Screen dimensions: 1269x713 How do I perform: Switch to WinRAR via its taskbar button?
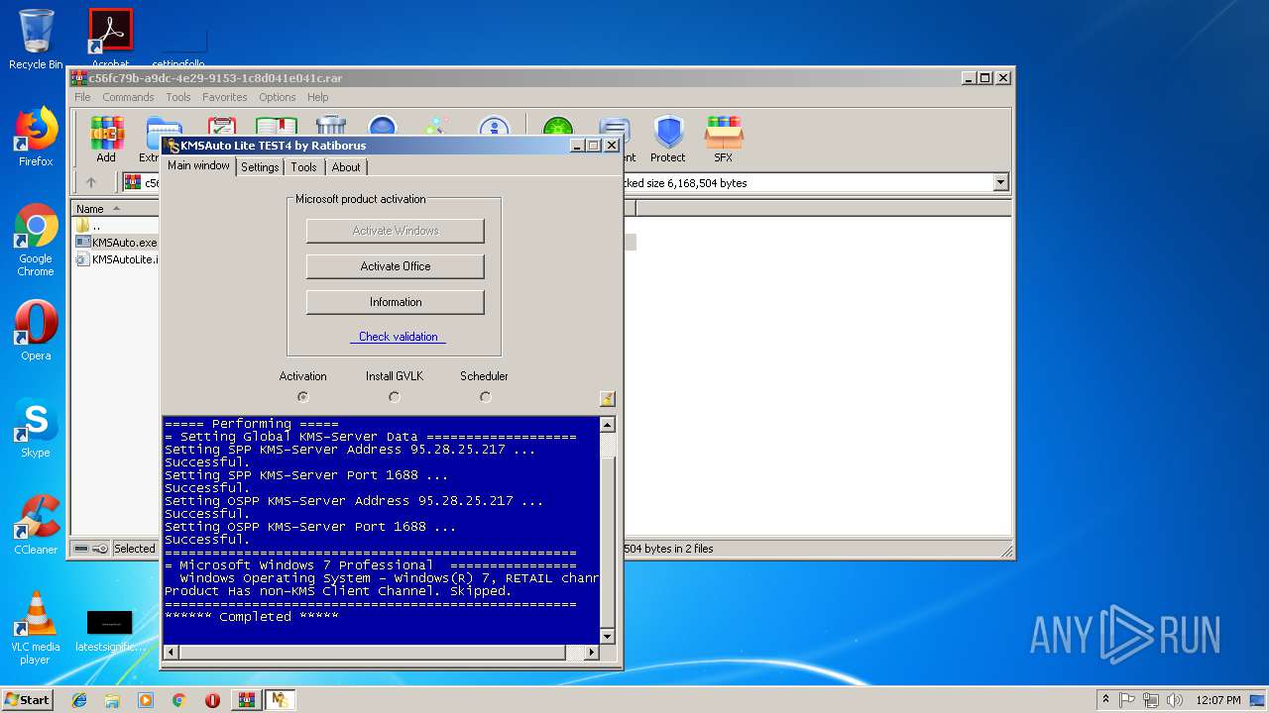point(247,700)
